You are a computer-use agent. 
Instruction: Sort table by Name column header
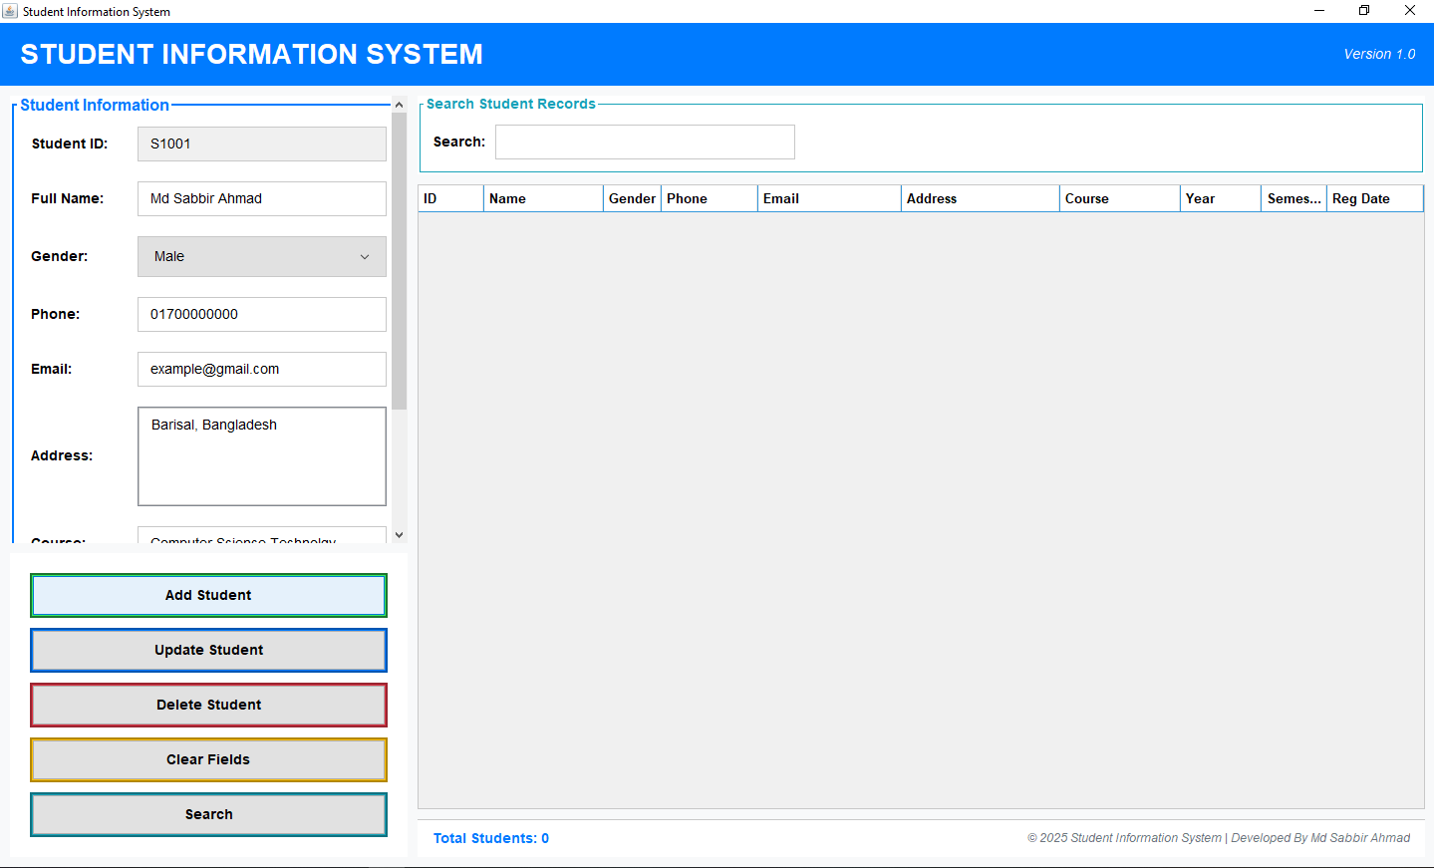point(543,198)
